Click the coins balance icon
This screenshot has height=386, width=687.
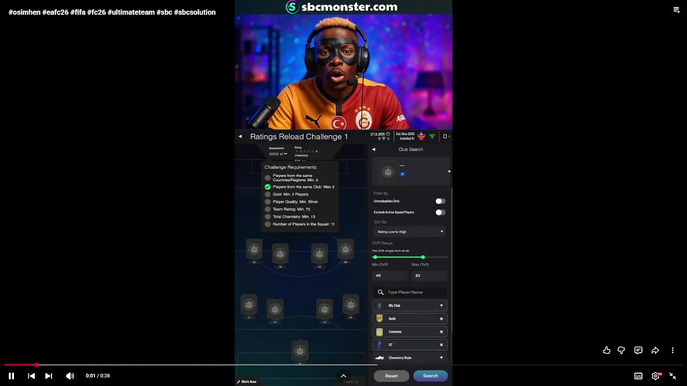tap(388, 134)
